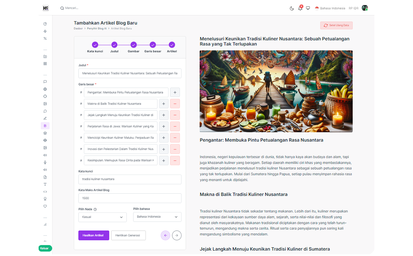Click the Pengantar outline text field
Image resolution: width=413 pixels, height=256 pixels.
click(x=126, y=92)
